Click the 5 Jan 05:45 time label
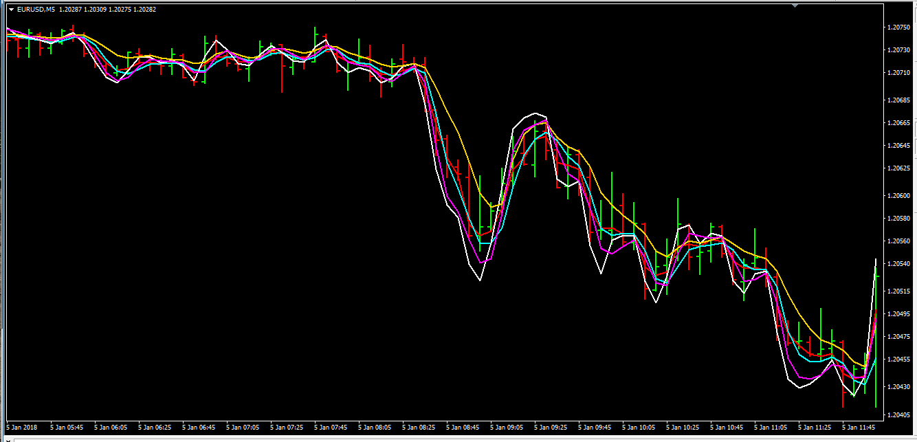Image resolution: width=917 pixels, height=442 pixels. click(67, 428)
